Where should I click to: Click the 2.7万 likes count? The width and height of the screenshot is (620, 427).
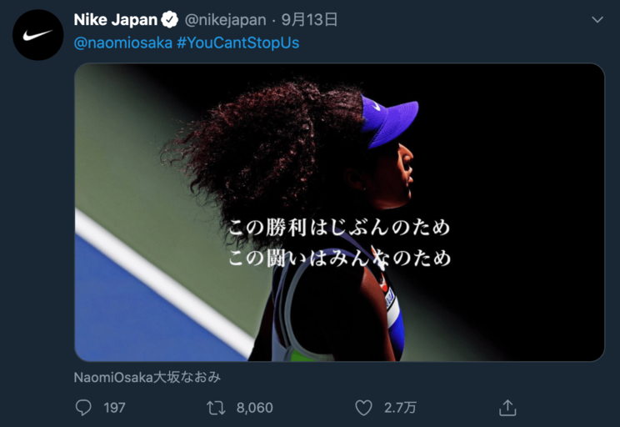tap(400, 408)
